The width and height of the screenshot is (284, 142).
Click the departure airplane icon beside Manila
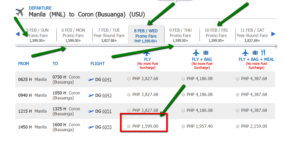click(20, 12)
